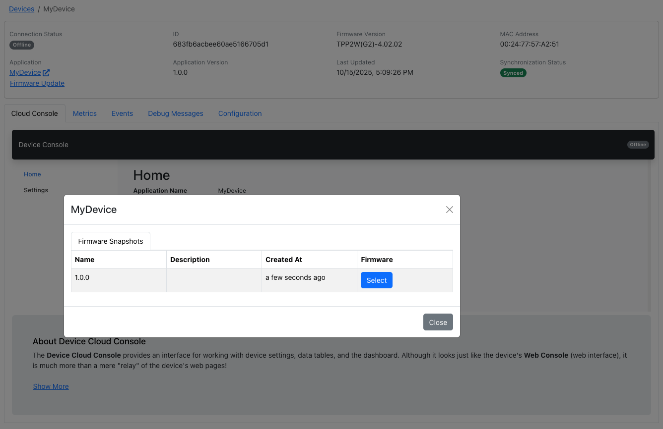Open the Configuration tab
Viewport: 663px width, 429px height.
pos(240,113)
